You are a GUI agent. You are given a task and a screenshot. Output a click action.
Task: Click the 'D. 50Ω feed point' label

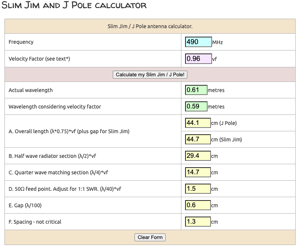(x=65, y=189)
